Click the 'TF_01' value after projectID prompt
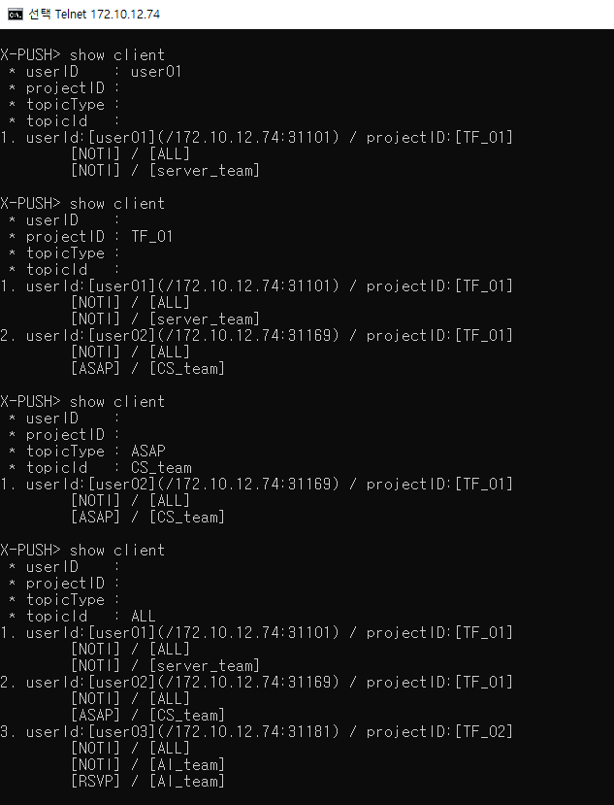614x805 pixels. pos(152,237)
